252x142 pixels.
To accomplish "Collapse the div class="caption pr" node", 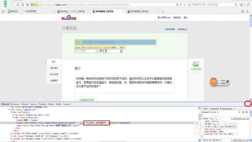I will click(x=10, y=109).
